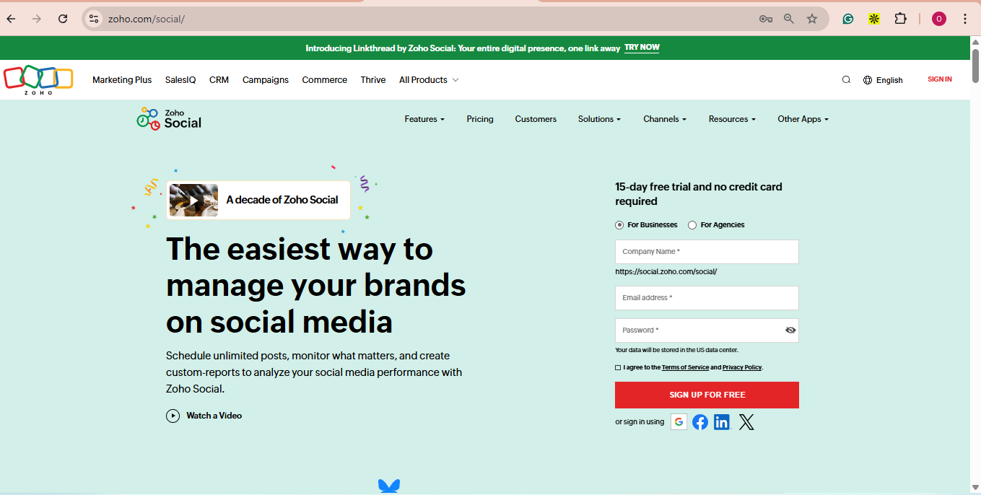Viewport: 981px width, 495px height.
Task: Click the Linkthread banner announcement text
Action: click(x=463, y=48)
